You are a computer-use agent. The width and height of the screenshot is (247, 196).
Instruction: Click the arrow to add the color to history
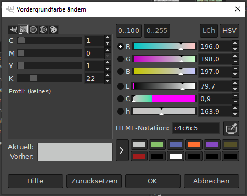122,150
